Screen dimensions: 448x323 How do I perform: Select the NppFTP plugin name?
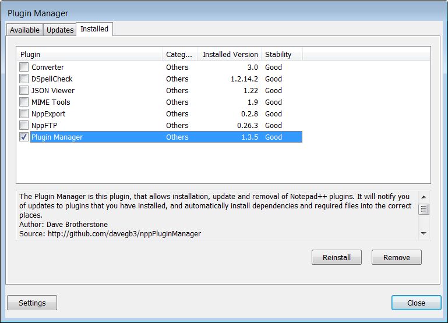pyautogui.click(x=44, y=126)
